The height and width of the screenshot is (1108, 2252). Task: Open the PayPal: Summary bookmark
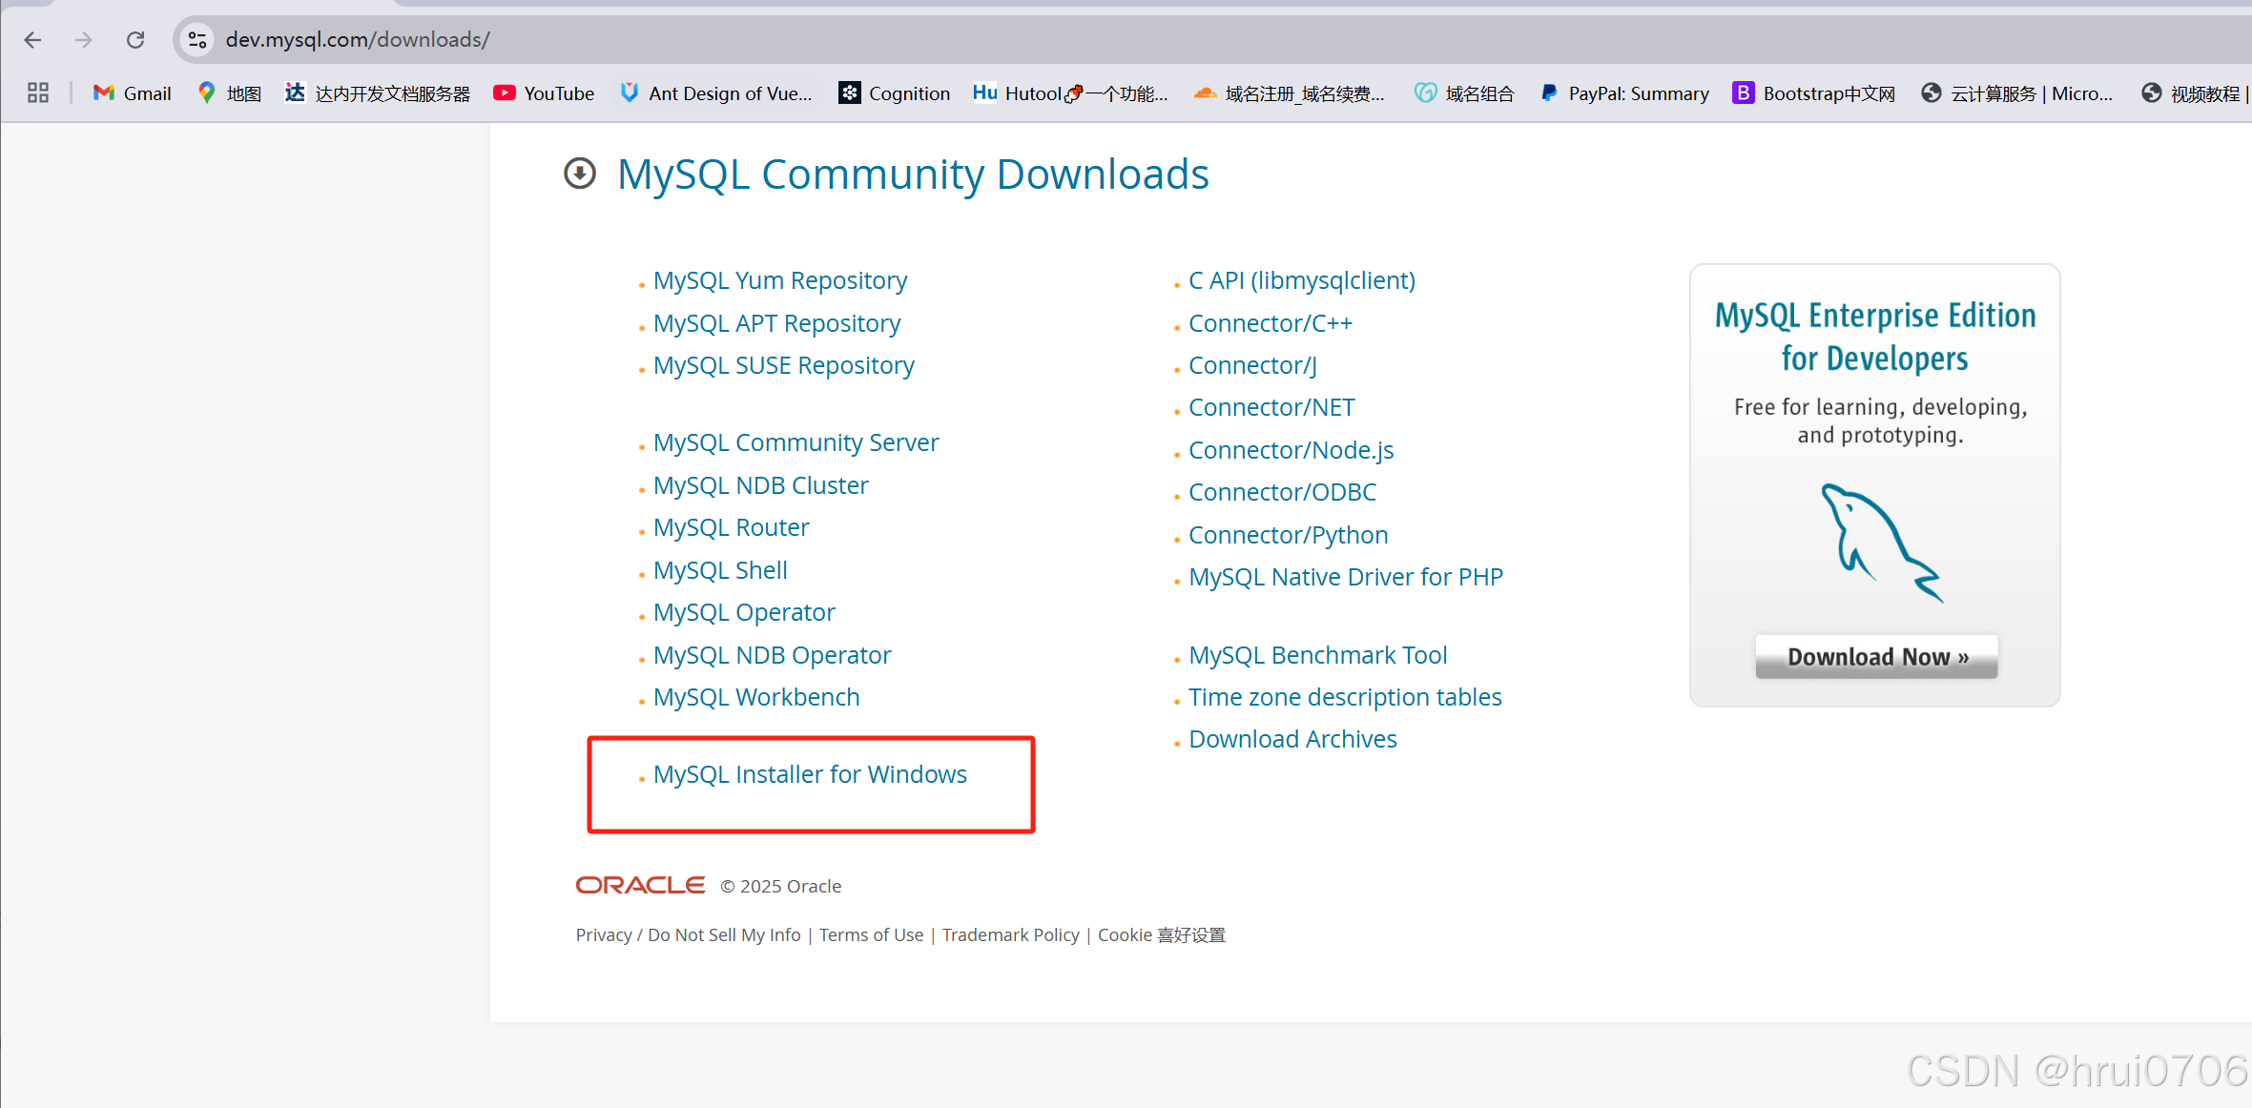[x=1624, y=92]
